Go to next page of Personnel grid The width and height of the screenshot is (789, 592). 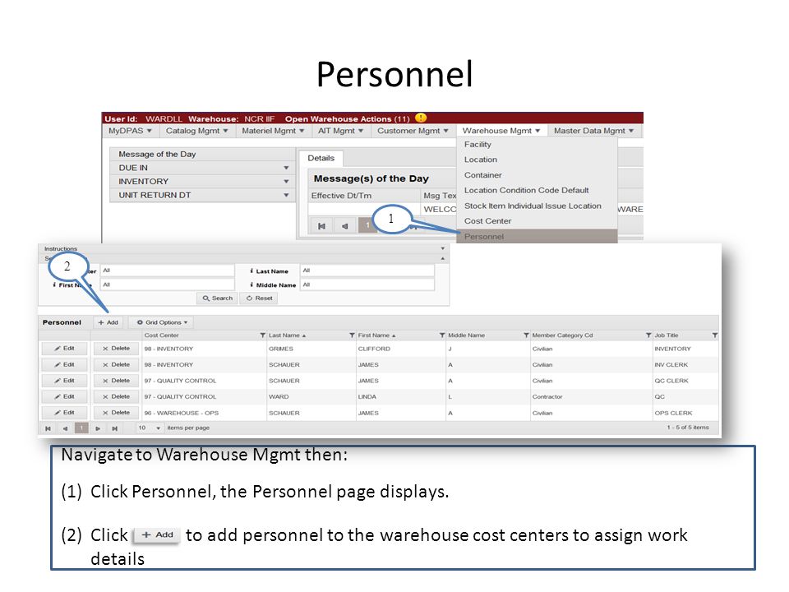click(x=98, y=428)
